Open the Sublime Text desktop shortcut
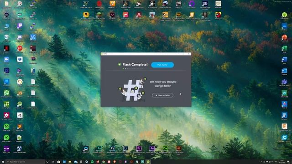 click(x=20, y=127)
